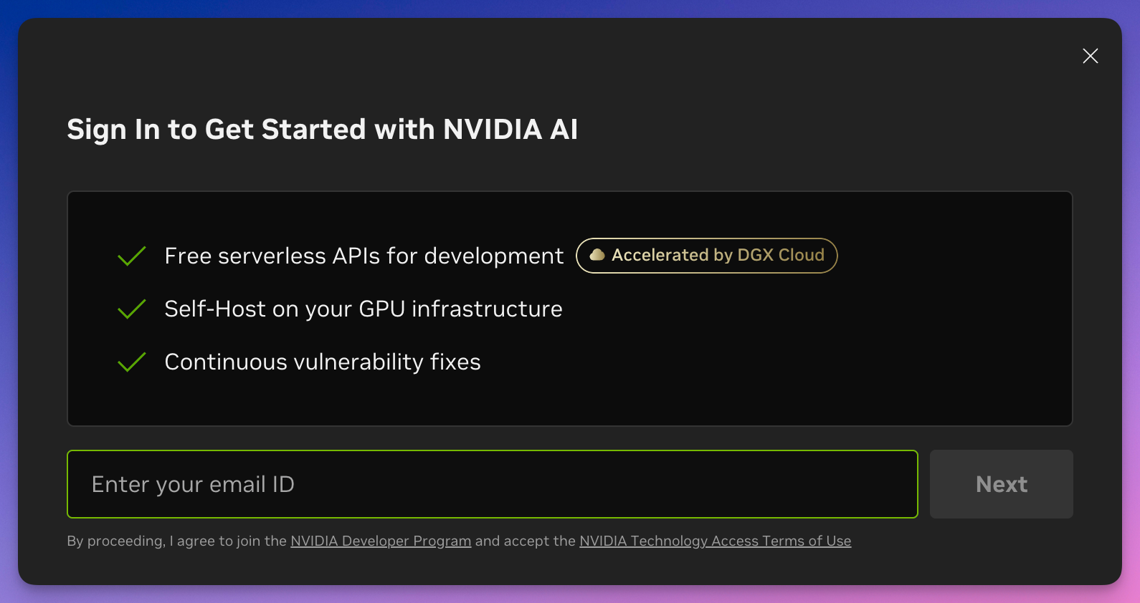Click the Accelerated by DGX Cloud badge
This screenshot has height=603, width=1140.
click(706, 256)
